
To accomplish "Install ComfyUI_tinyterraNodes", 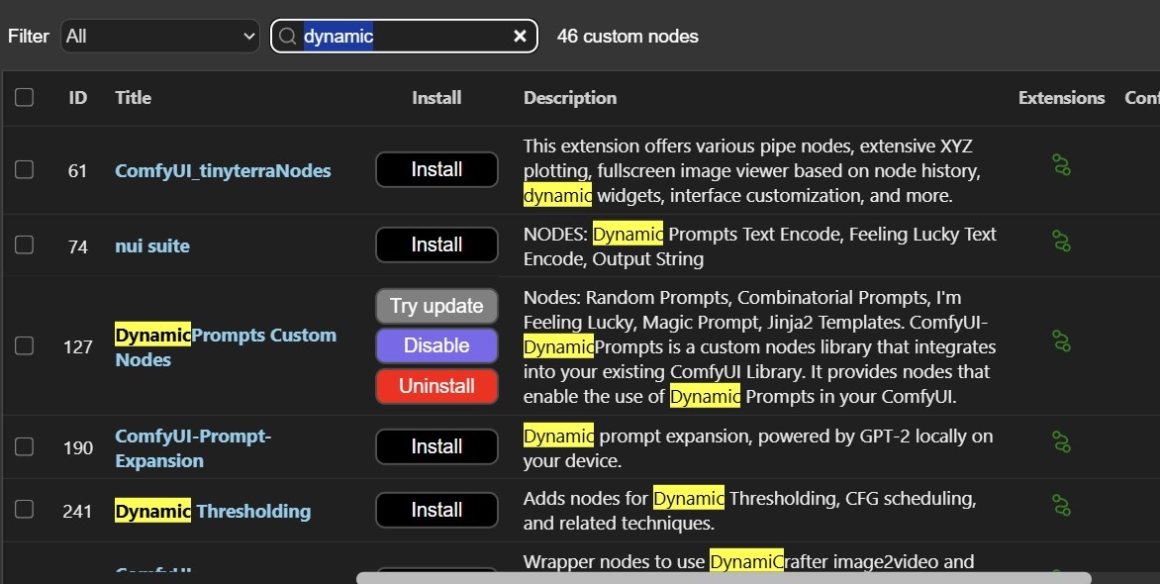I will point(436,169).
